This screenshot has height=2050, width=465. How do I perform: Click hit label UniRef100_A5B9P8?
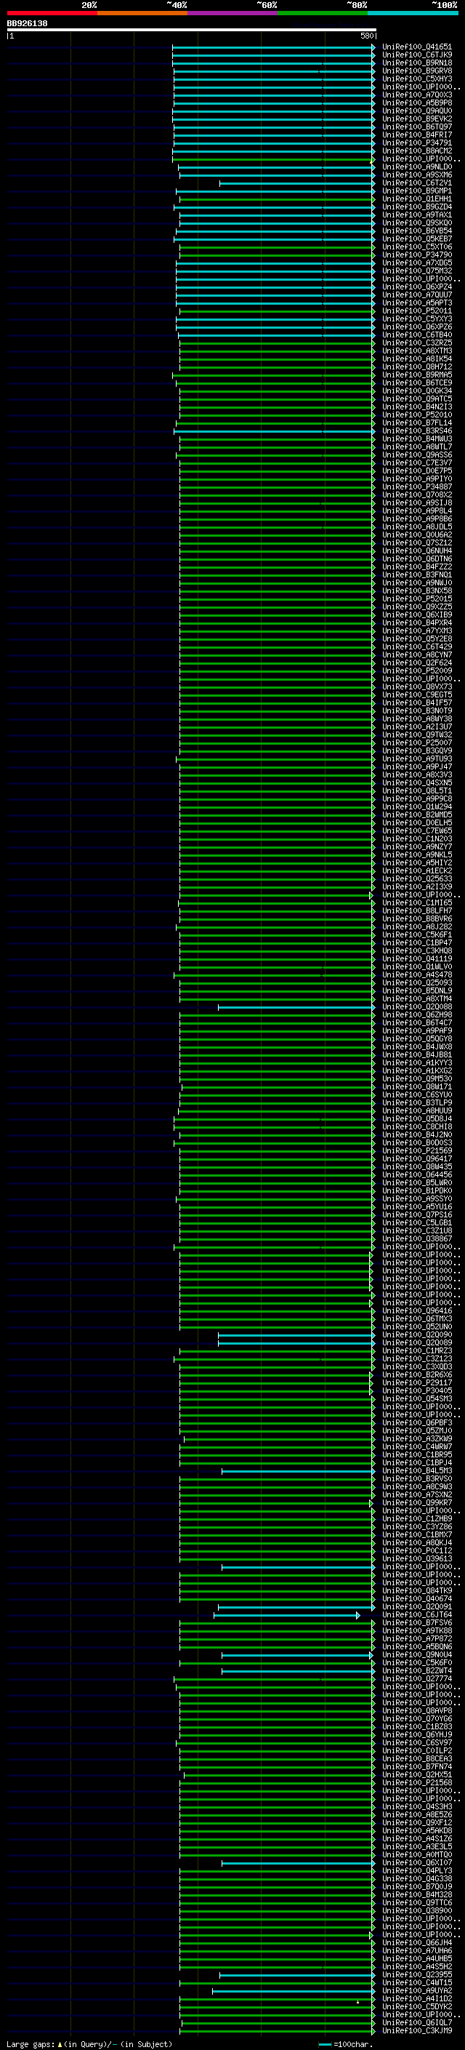[x=416, y=103]
